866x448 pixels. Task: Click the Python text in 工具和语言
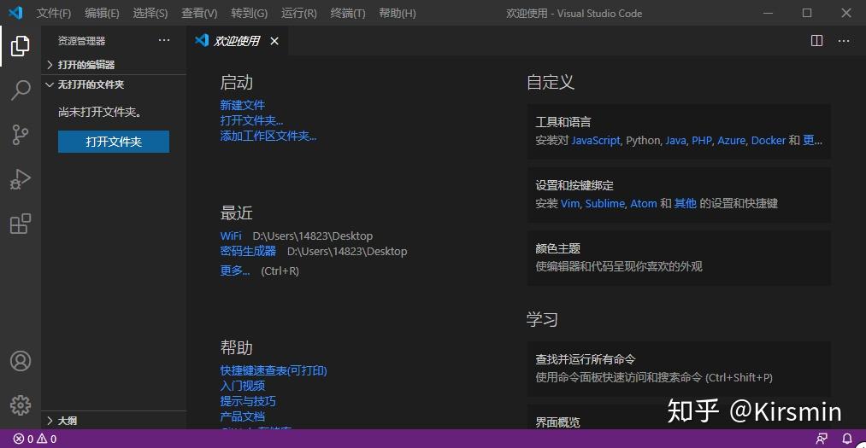coord(643,141)
